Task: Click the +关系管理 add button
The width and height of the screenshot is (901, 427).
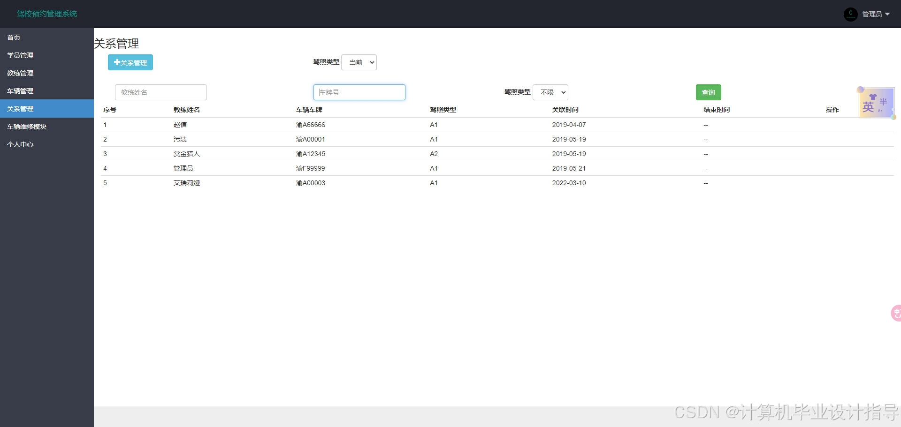Action: tap(130, 62)
